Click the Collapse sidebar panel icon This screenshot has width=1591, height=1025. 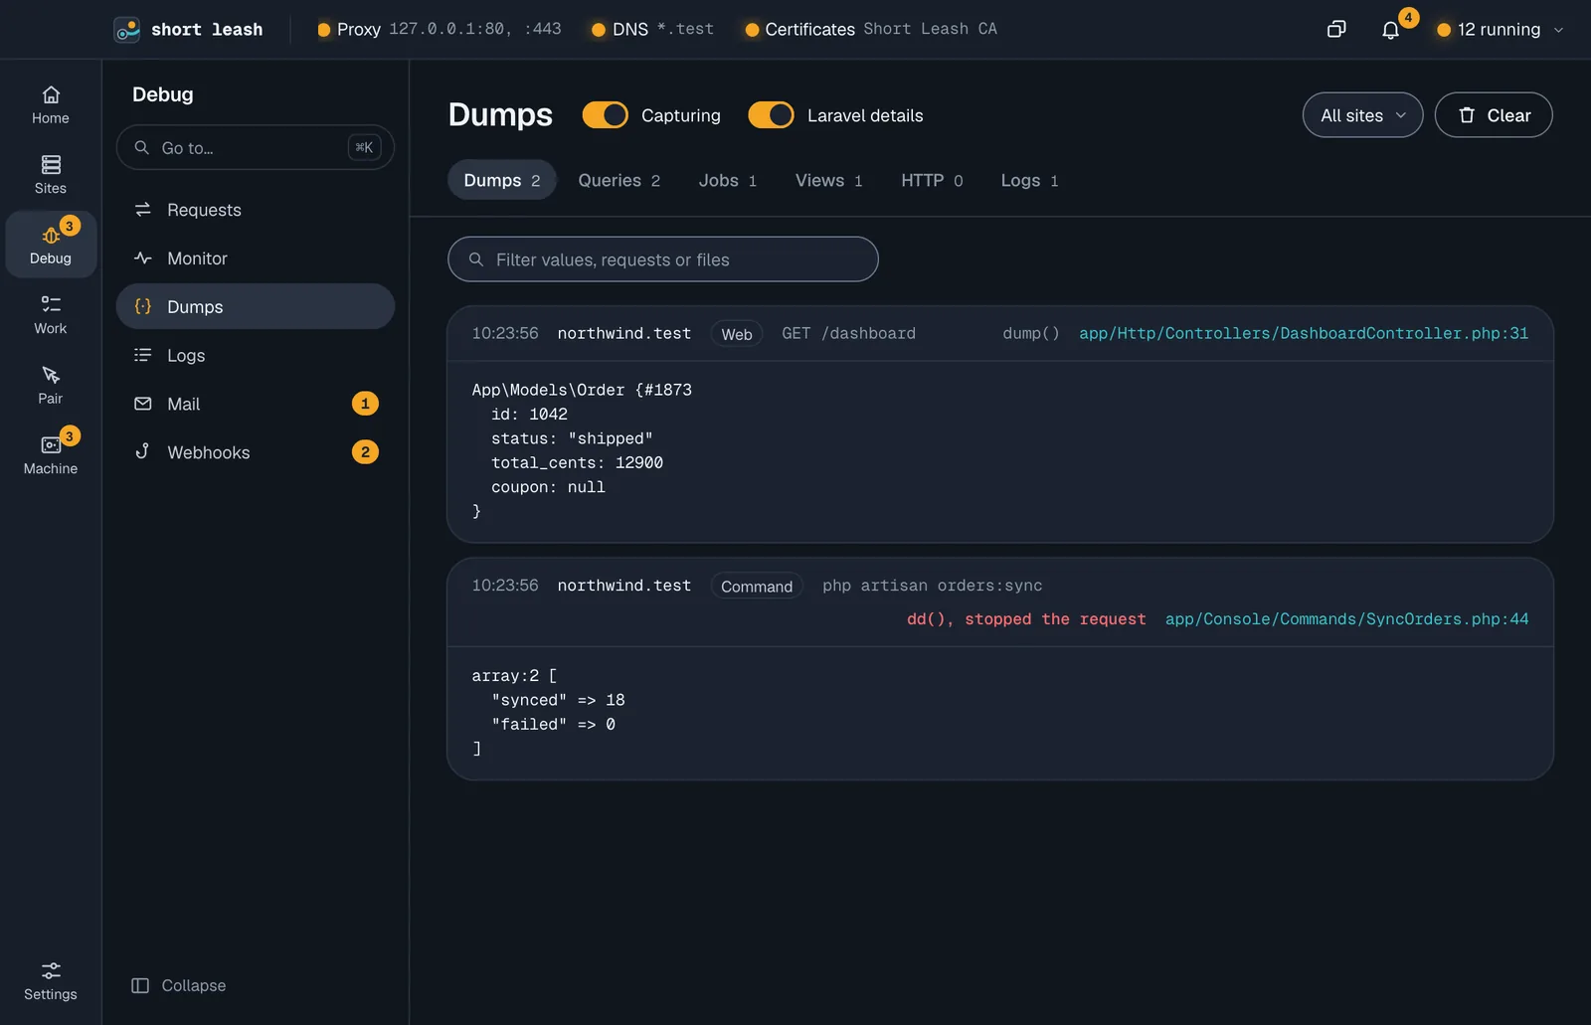[x=140, y=985]
